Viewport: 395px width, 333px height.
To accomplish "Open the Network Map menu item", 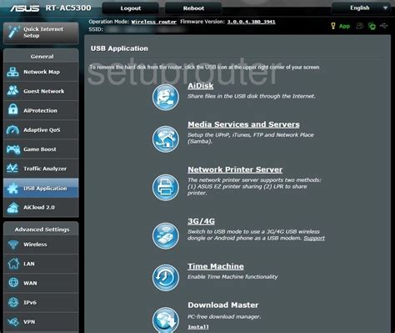I will [41, 72].
